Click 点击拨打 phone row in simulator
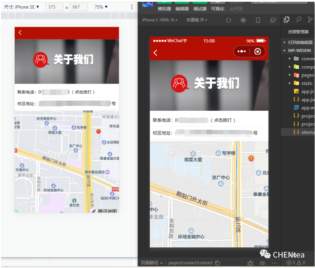The image size is (315, 268). click(x=209, y=120)
